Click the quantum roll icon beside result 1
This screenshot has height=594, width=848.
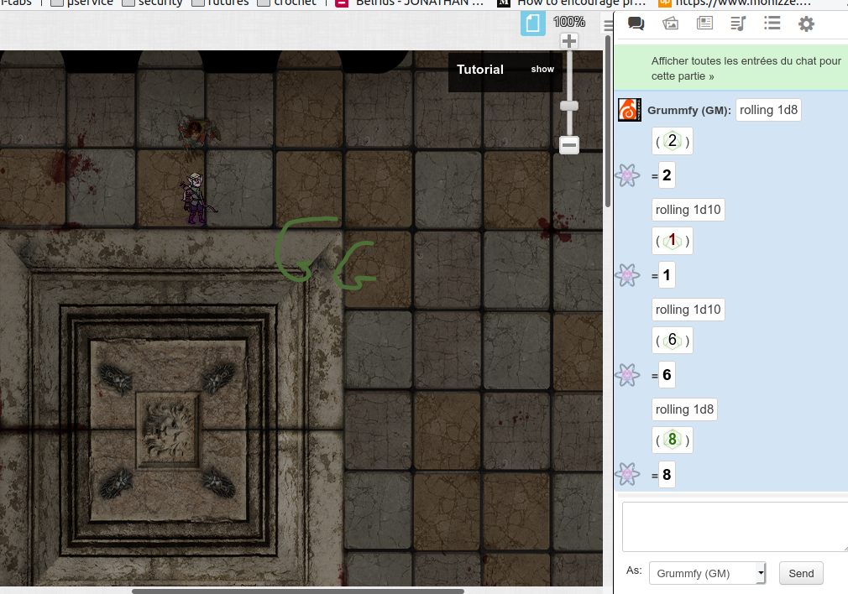(627, 275)
